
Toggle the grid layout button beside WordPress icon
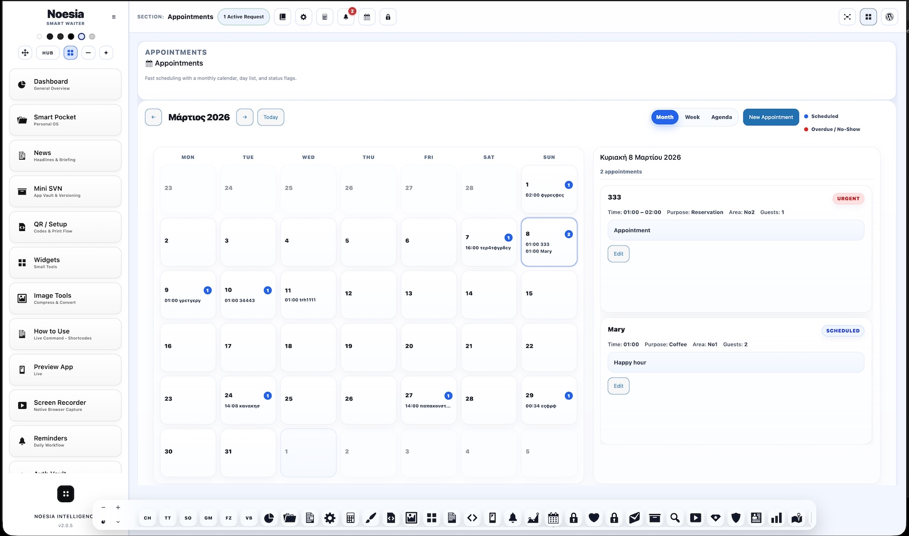pos(868,17)
